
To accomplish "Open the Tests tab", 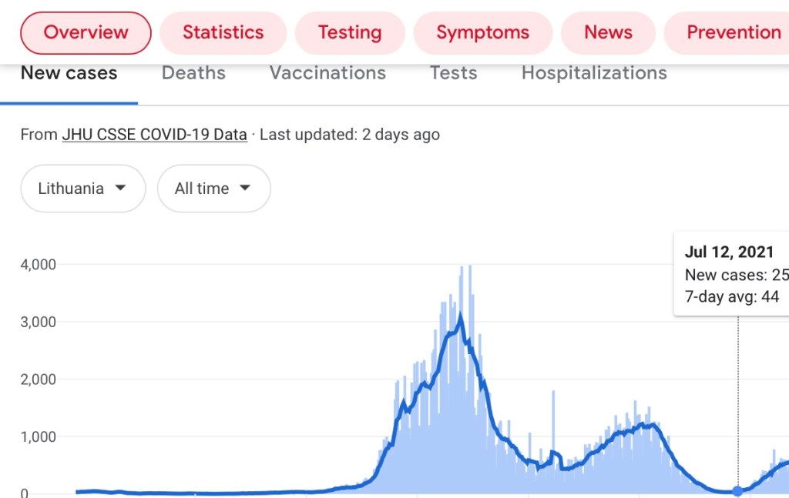I will tap(453, 74).
